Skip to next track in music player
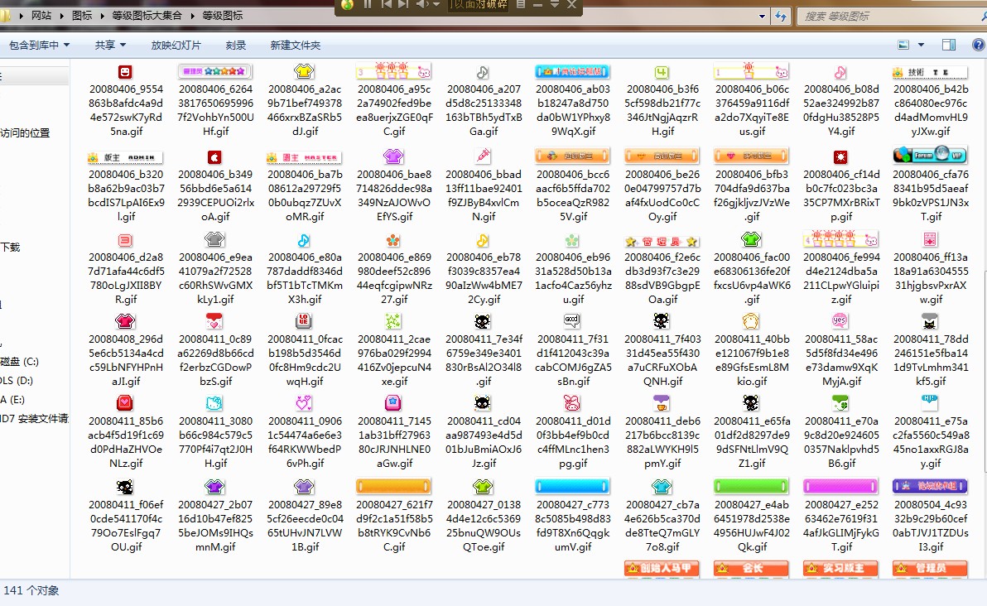Viewport: 987px width, 606px height. (402, 5)
